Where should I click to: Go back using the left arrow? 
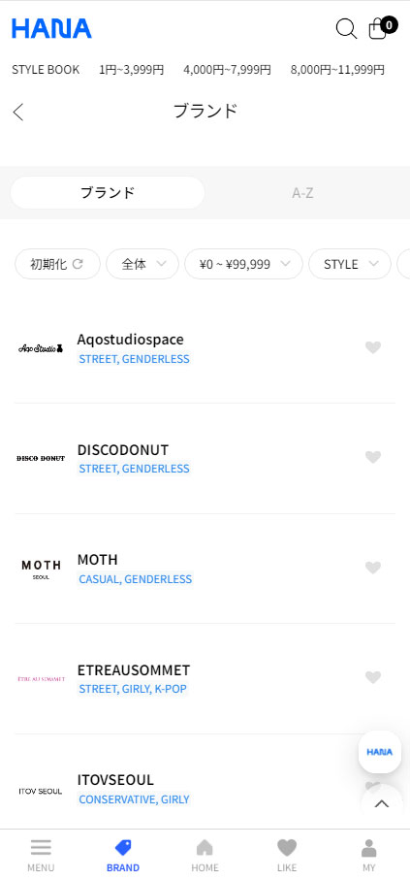point(18,112)
